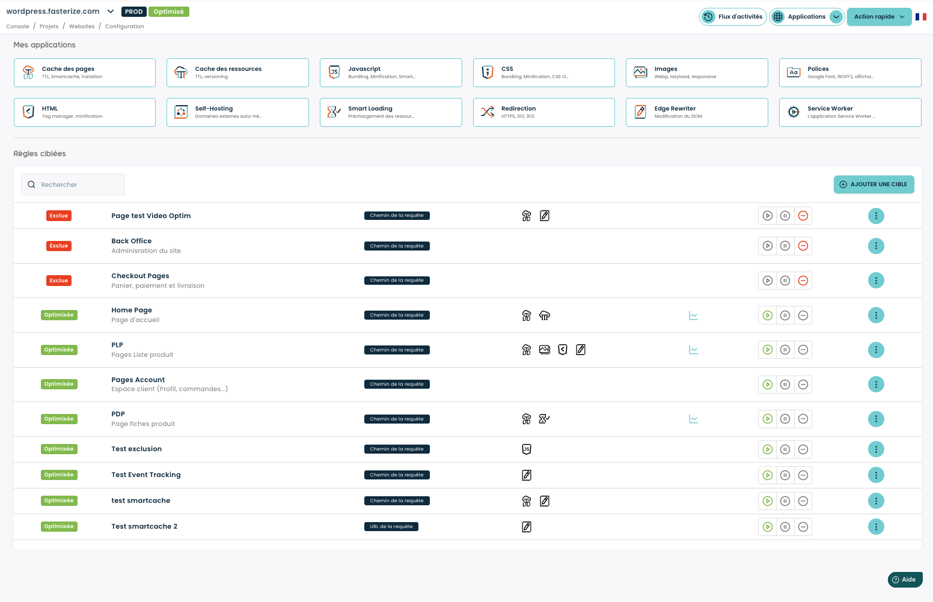Exclude the Test exclusion rule
Image resolution: width=933 pixels, height=602 pixels.
(x=803, y=449)
